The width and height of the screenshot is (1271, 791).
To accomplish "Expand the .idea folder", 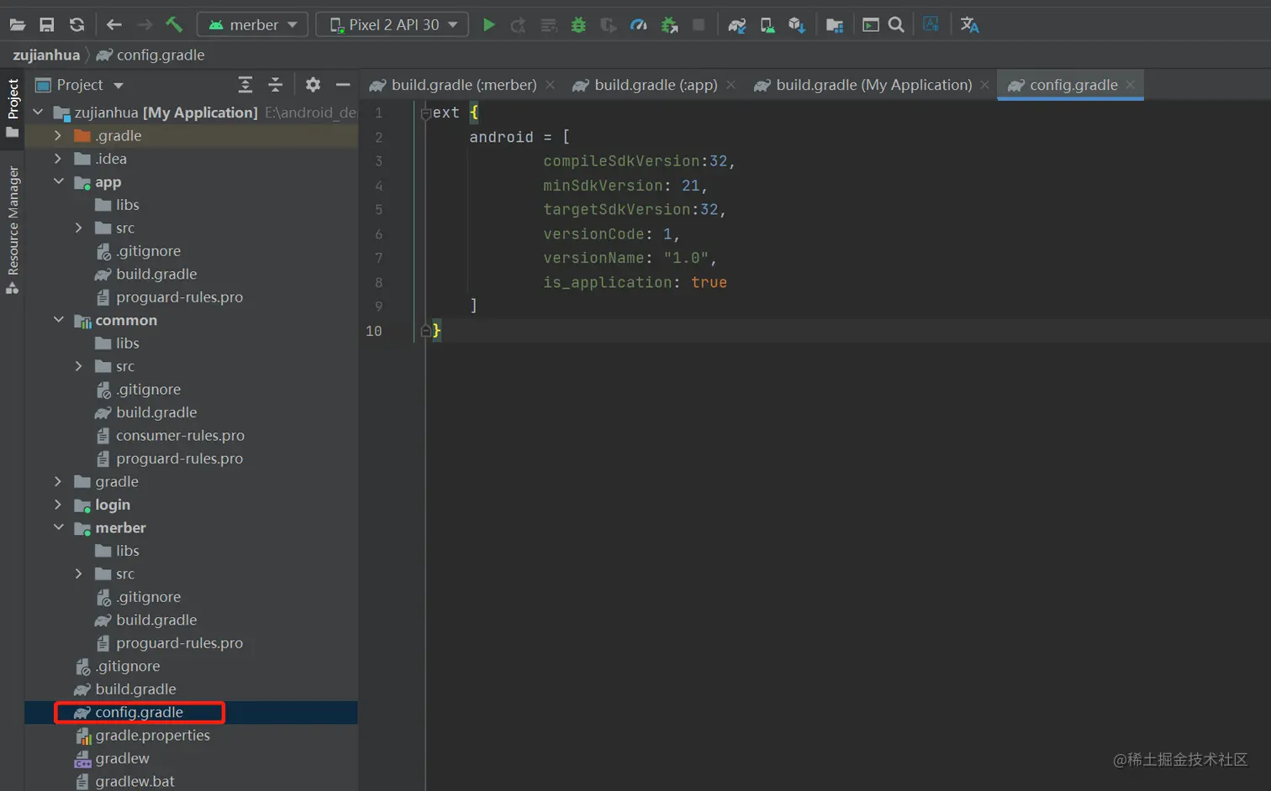I will point(58,159).
